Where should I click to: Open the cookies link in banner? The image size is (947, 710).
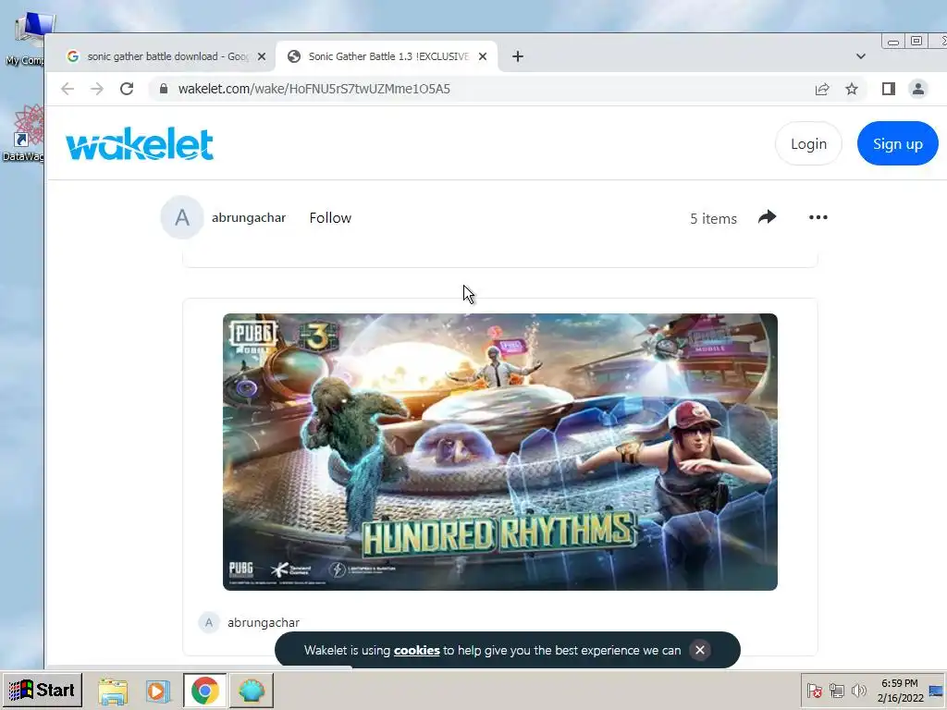[417, 650]
